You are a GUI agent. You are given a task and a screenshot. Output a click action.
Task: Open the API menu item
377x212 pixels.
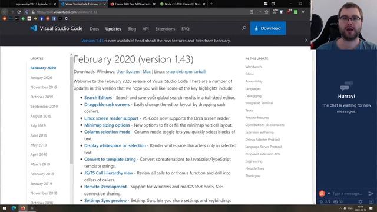[145, 29]
